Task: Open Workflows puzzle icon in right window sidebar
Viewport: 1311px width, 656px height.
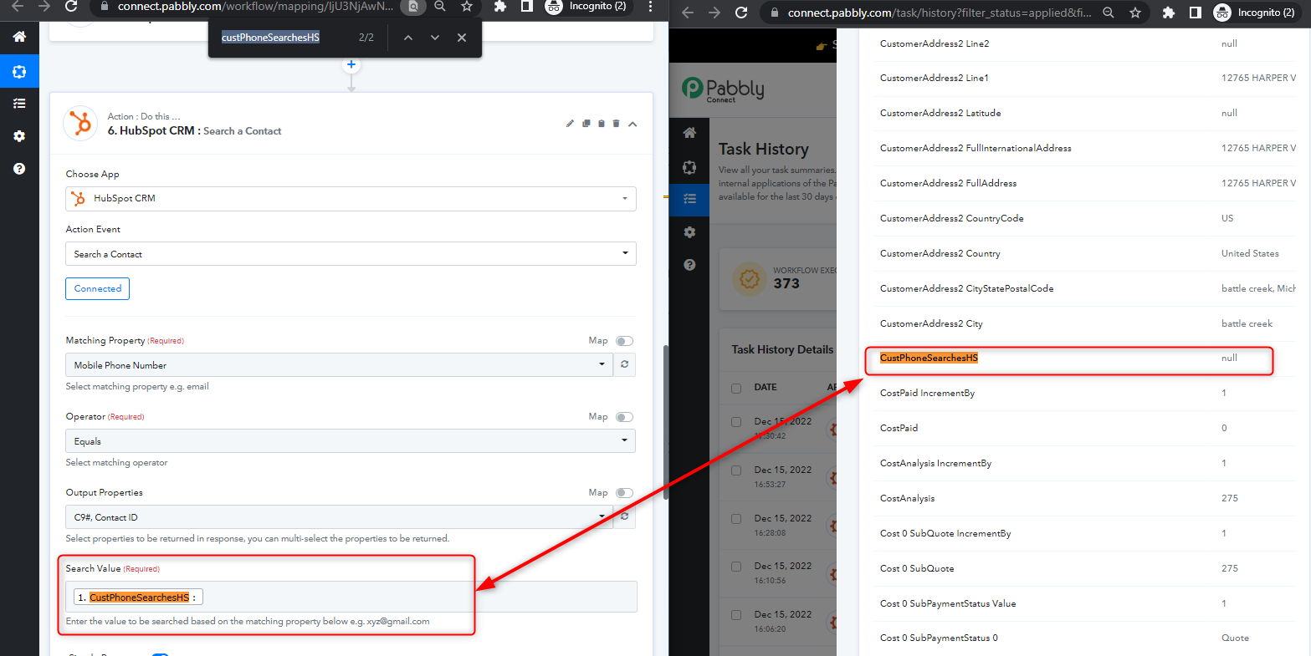Action: pyautogui.click(x=689, y=167)
